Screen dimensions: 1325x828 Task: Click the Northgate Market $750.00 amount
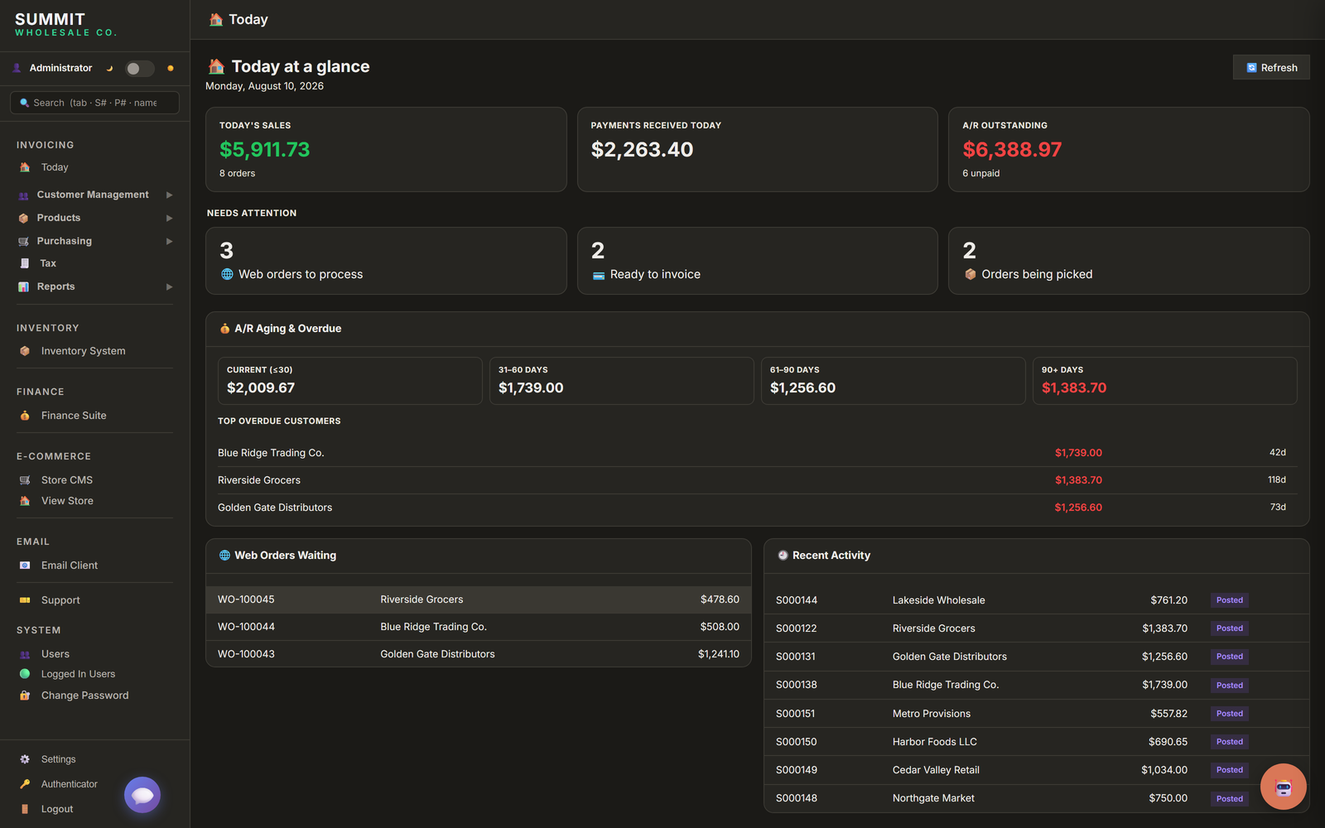click(1168, 798)
